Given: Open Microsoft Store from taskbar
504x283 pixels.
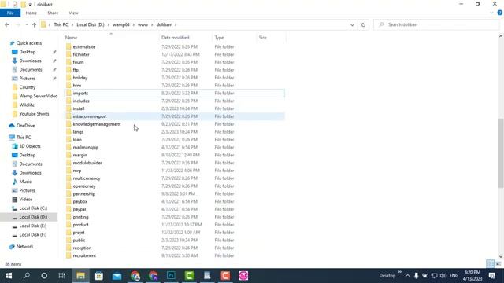Looking at the screenshot, I should [x=98, y=276].
